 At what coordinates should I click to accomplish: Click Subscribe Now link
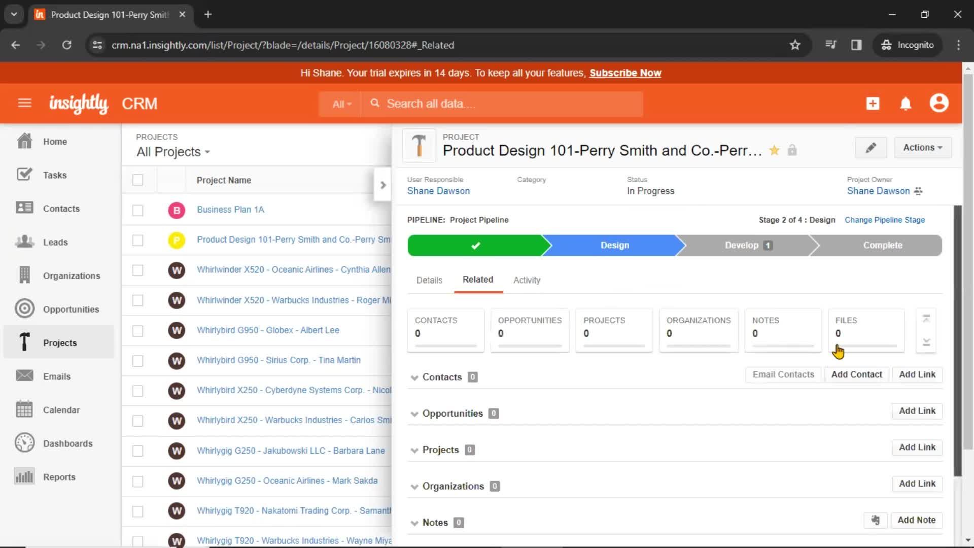tap(625, 73)
